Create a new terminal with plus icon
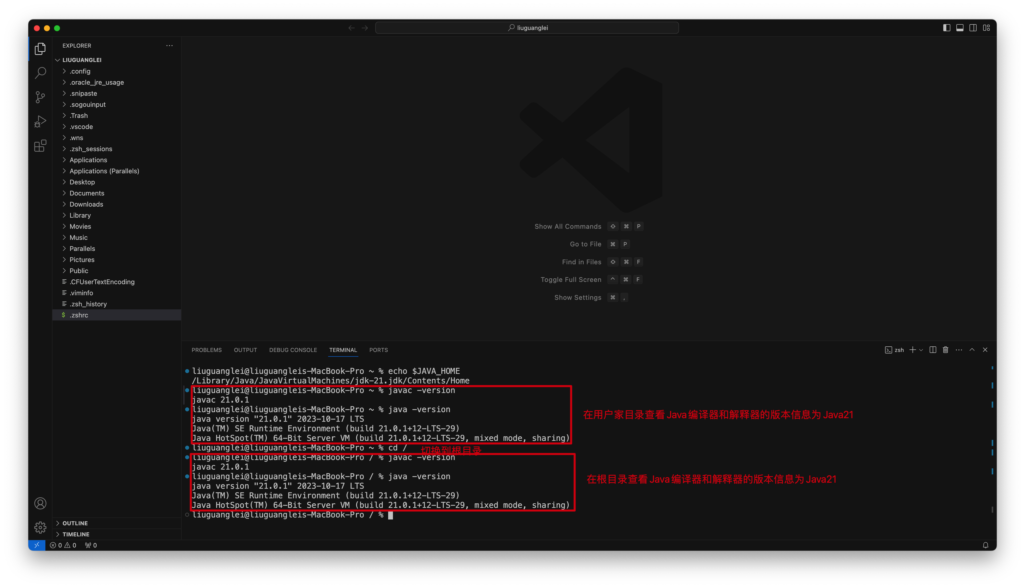This screenshot has height=588, width=1025. (x=912, y=350)
